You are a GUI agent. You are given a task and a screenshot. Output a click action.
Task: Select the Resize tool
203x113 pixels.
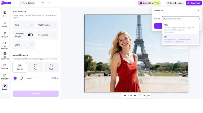pos(5,24)
